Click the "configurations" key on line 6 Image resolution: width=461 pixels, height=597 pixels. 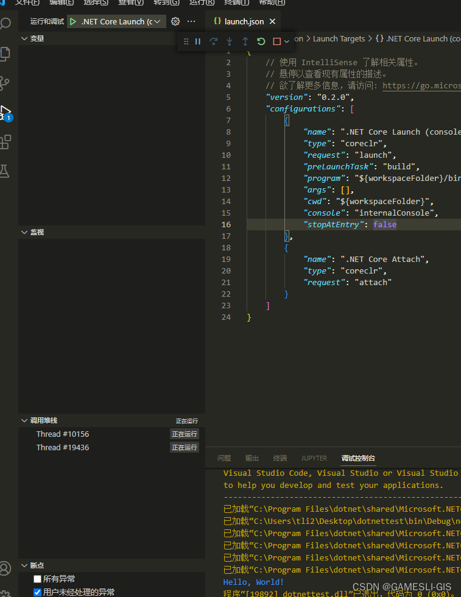point(303,109)
